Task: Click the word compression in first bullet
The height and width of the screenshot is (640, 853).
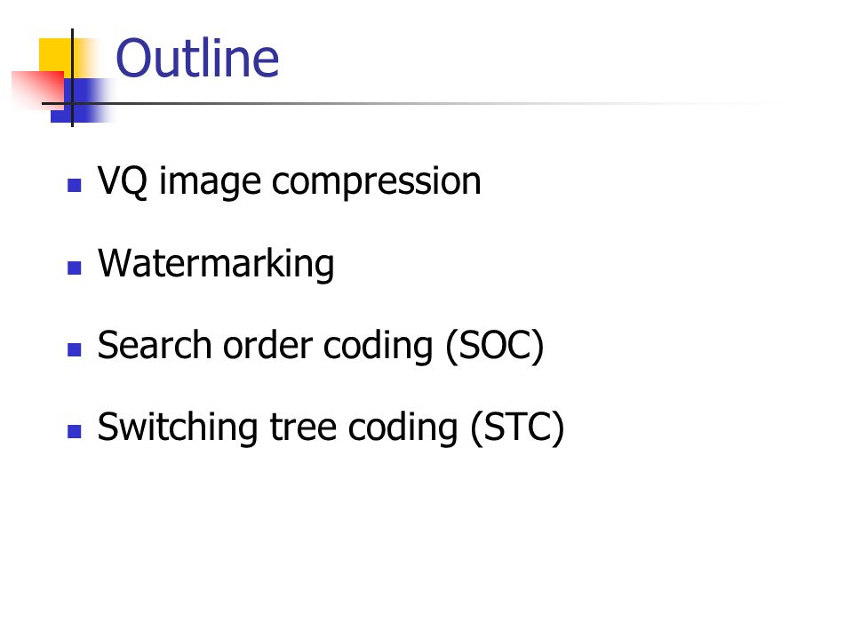Action: (377, 183)
